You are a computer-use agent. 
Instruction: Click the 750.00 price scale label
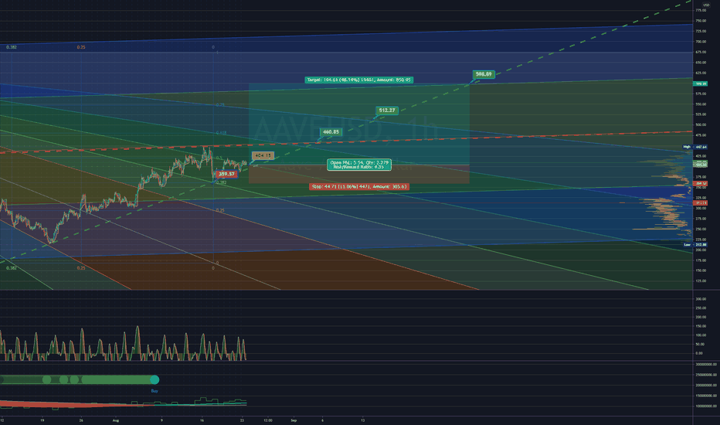[x=701, y=21]
